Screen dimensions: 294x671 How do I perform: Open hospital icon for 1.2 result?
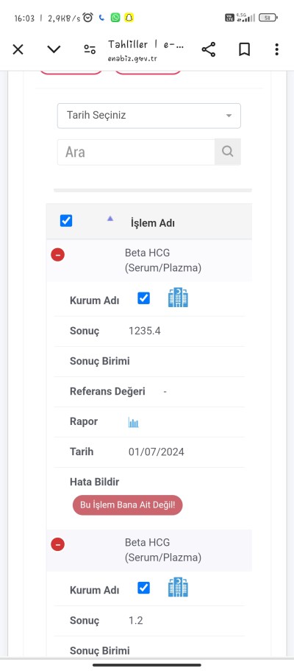pyautogui.click(x=178, y=588)
